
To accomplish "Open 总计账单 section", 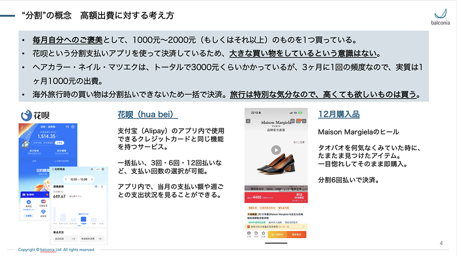I will point(34,152).
